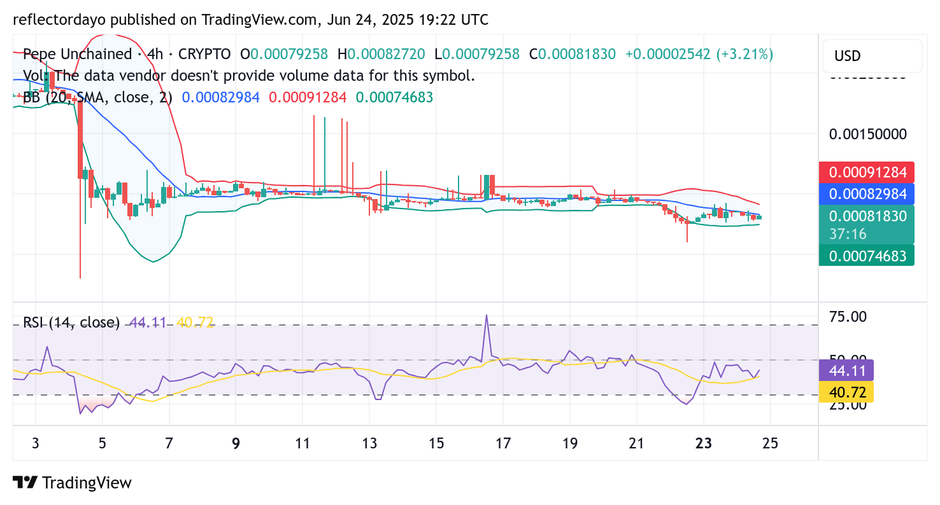
Task: Click date marker 9 on time axis
Action: point(236,443)
